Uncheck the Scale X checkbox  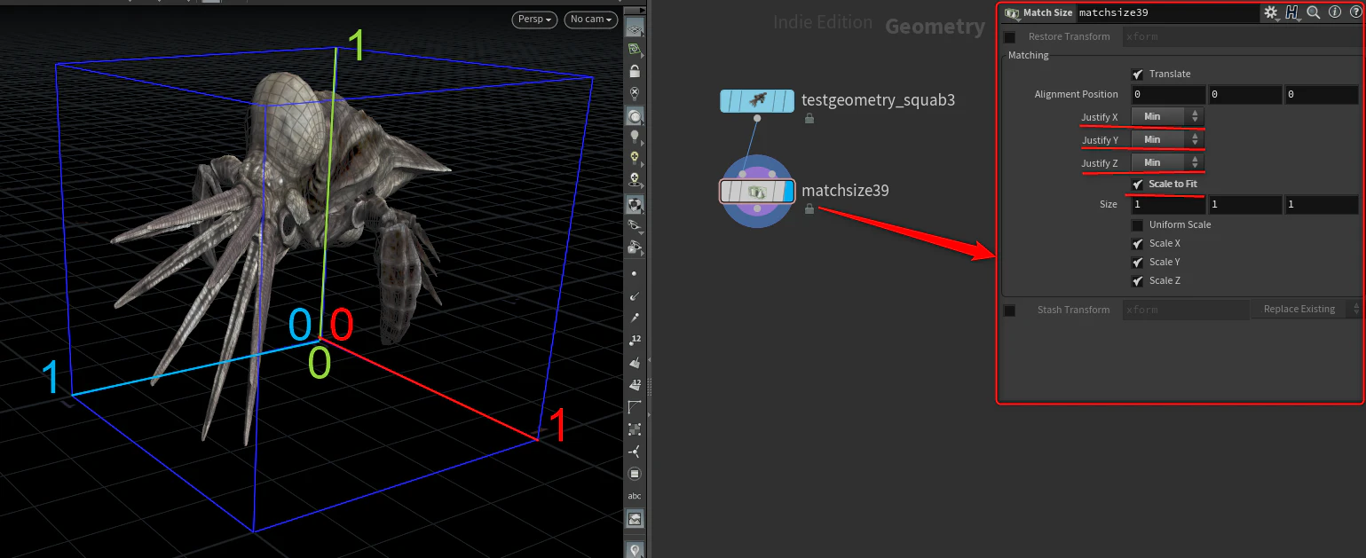point(1138,244)
